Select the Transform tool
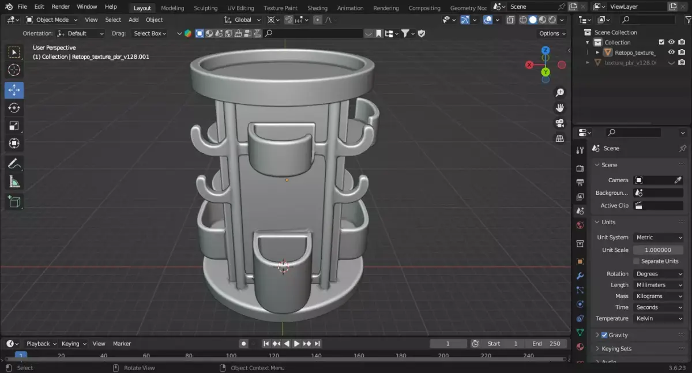The image size is (692, 373). [14, 144]
